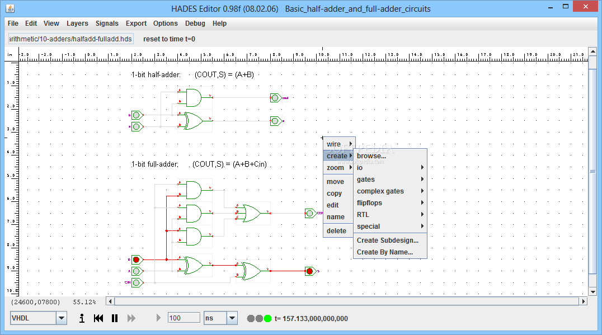
Task: Toggle the full-adder A input switch
Action: tap(137, 271)
